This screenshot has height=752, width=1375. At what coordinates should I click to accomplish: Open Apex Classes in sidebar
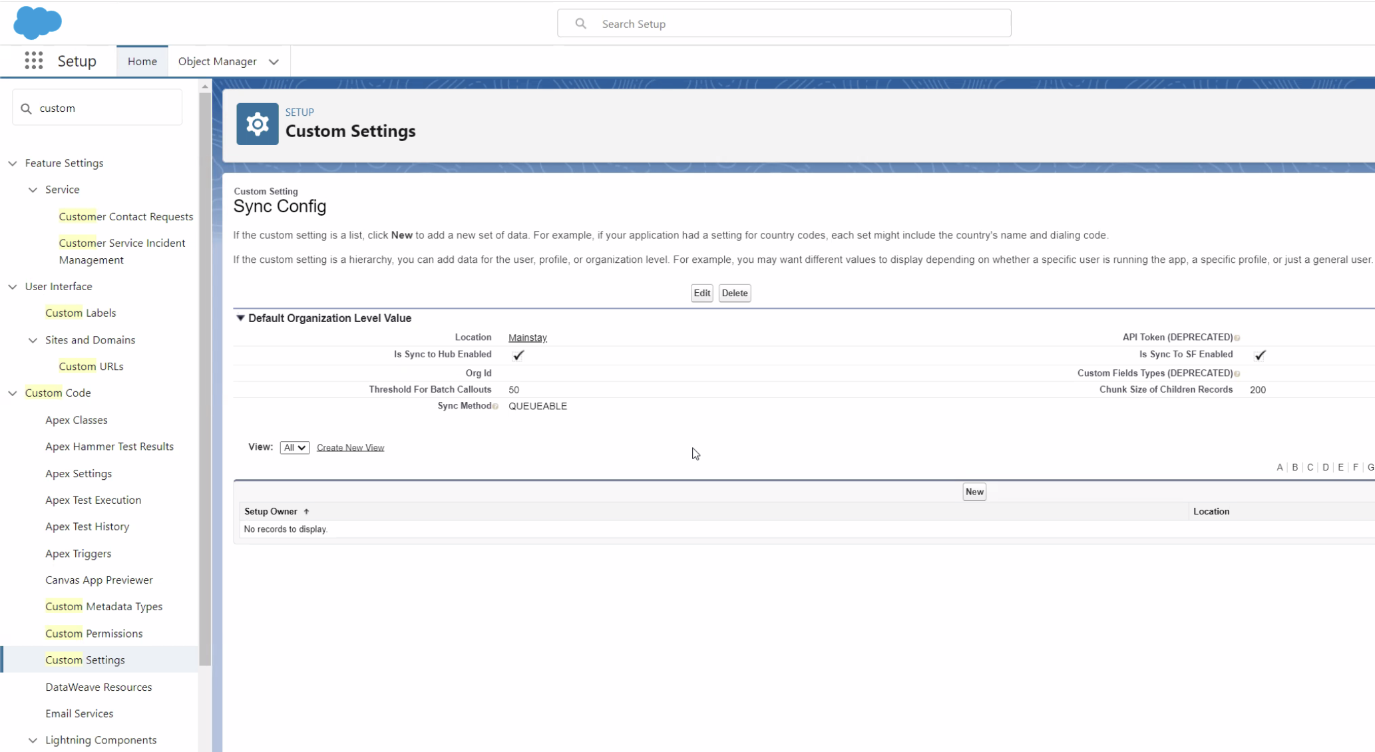pyautogui.click(x=76, y=420)
